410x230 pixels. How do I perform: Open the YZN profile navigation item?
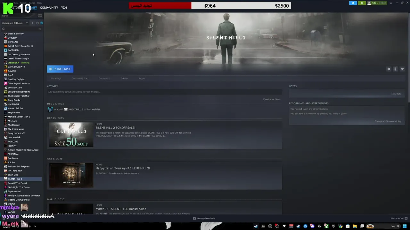(64, 8)
